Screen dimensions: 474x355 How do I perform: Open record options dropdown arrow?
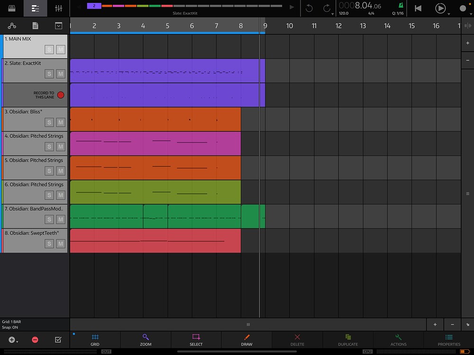471,14
